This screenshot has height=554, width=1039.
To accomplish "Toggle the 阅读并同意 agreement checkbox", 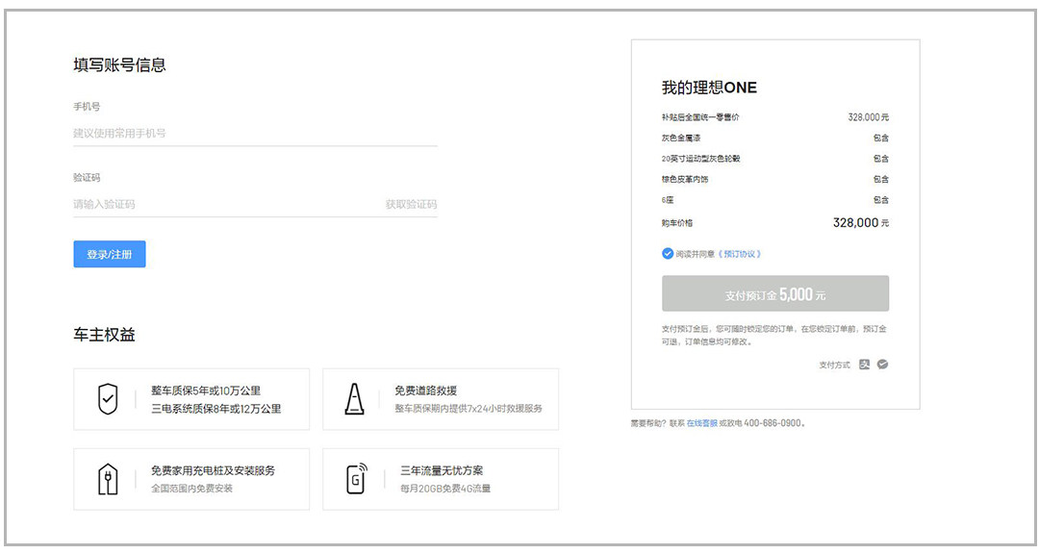I will point(668,254).
